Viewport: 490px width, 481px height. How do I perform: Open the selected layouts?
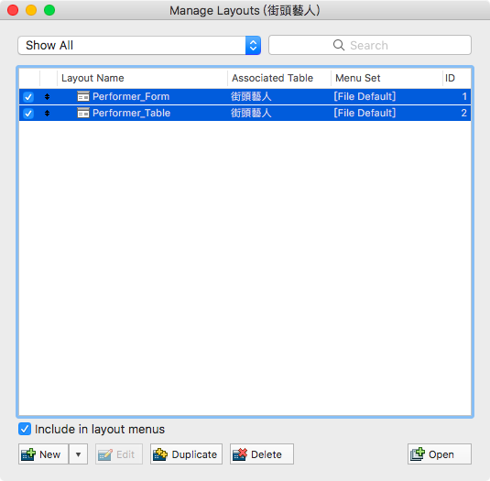click(x=440, y=454)
